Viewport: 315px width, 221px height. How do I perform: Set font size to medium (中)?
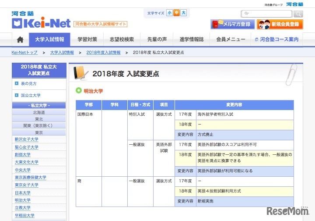[177, 13]
